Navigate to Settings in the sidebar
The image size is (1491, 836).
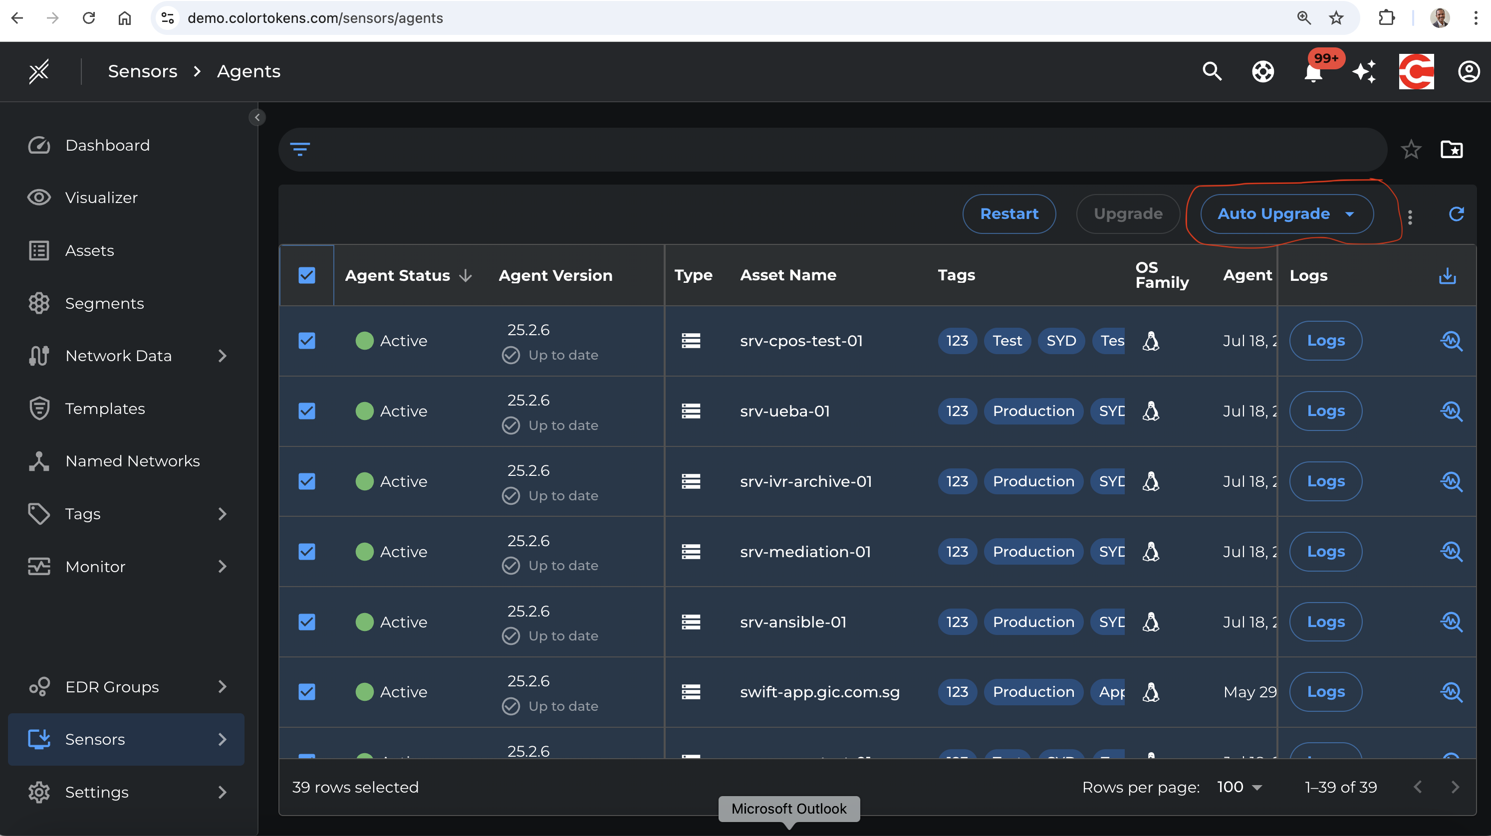(96, 792)
